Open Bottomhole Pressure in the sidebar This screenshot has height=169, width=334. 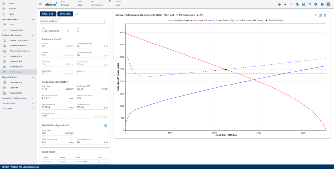(18, 45)
